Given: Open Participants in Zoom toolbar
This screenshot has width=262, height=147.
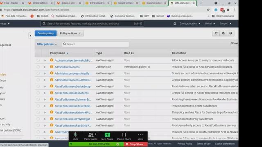Looking at the screenshot, I should (x=90, y=136).
